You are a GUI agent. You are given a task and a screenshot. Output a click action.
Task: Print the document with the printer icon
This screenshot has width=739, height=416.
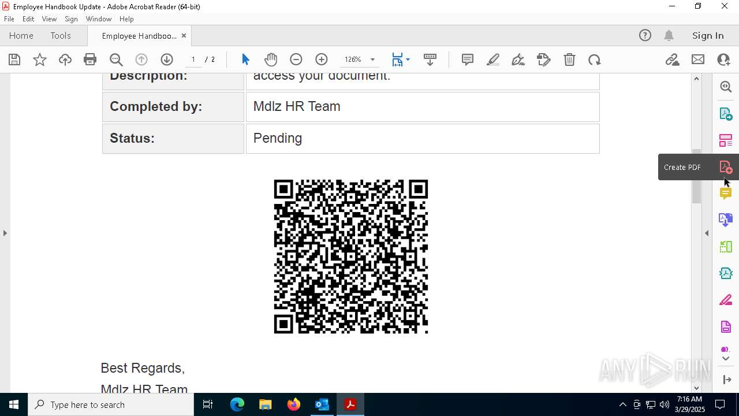(x=90, y=60)
